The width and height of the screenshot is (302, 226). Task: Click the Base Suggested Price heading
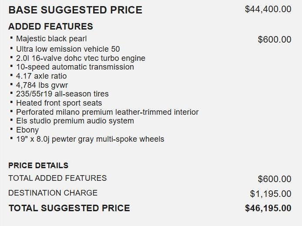(x=75, y=10)
